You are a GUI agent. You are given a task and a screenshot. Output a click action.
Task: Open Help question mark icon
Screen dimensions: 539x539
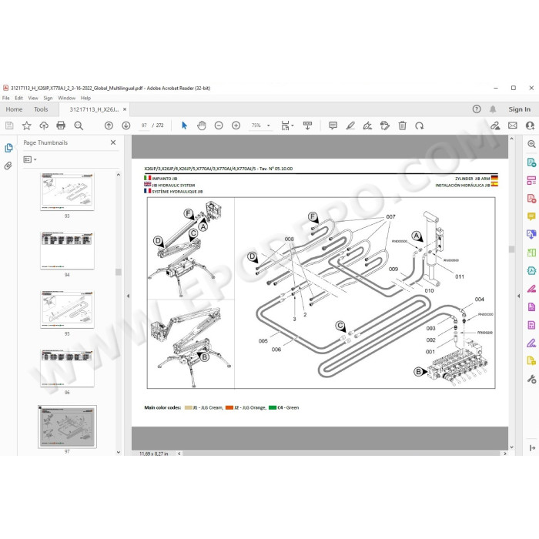point(477,109)
